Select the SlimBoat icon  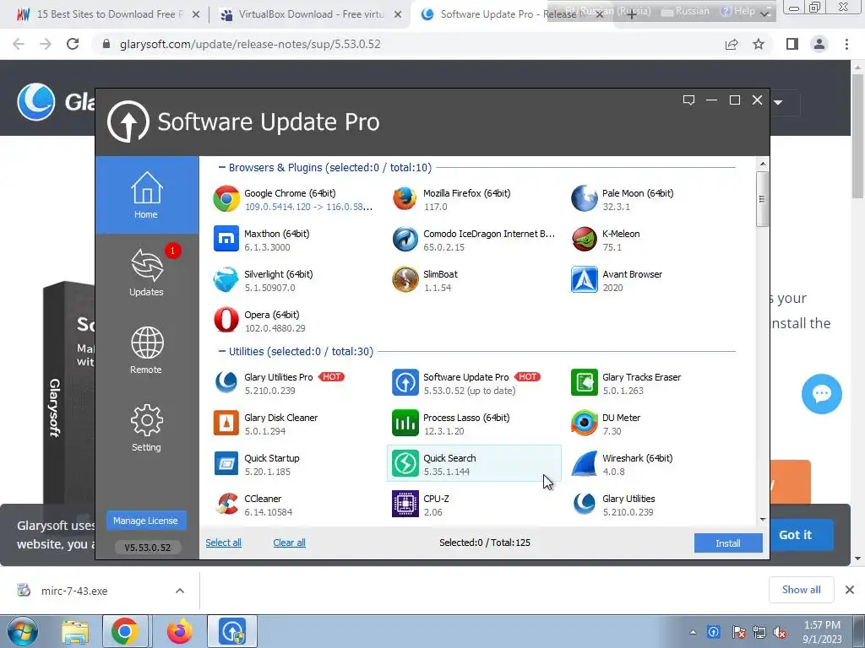[405, 280]
